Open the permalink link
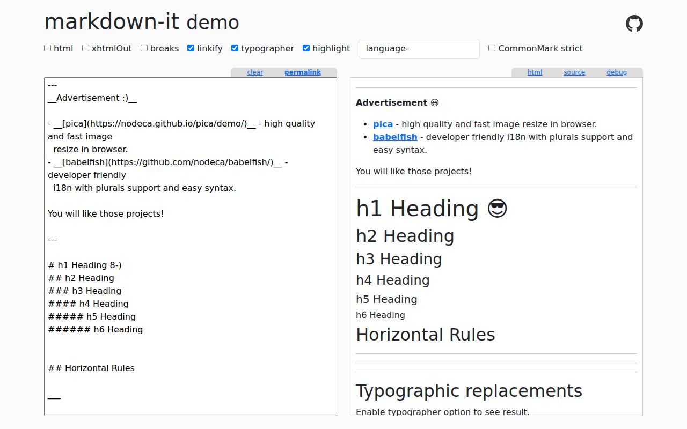 click(x=303, y=72)
